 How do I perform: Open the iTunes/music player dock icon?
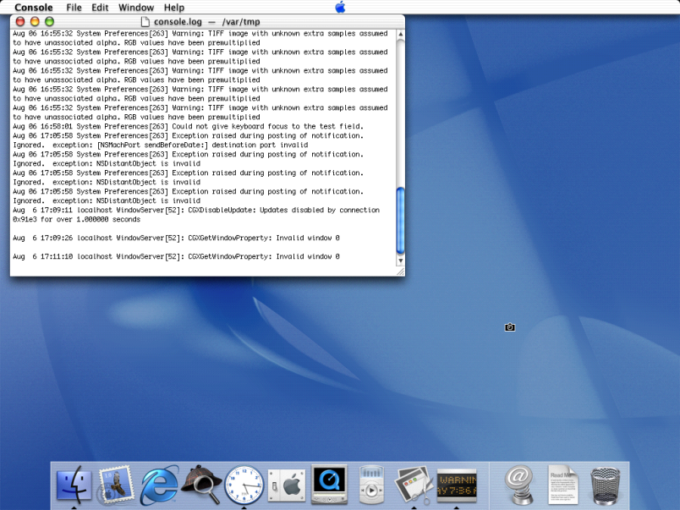tap(371, 485)
